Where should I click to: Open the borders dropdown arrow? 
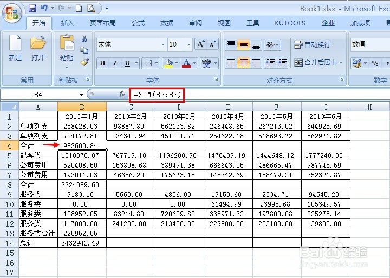(157, 63)
